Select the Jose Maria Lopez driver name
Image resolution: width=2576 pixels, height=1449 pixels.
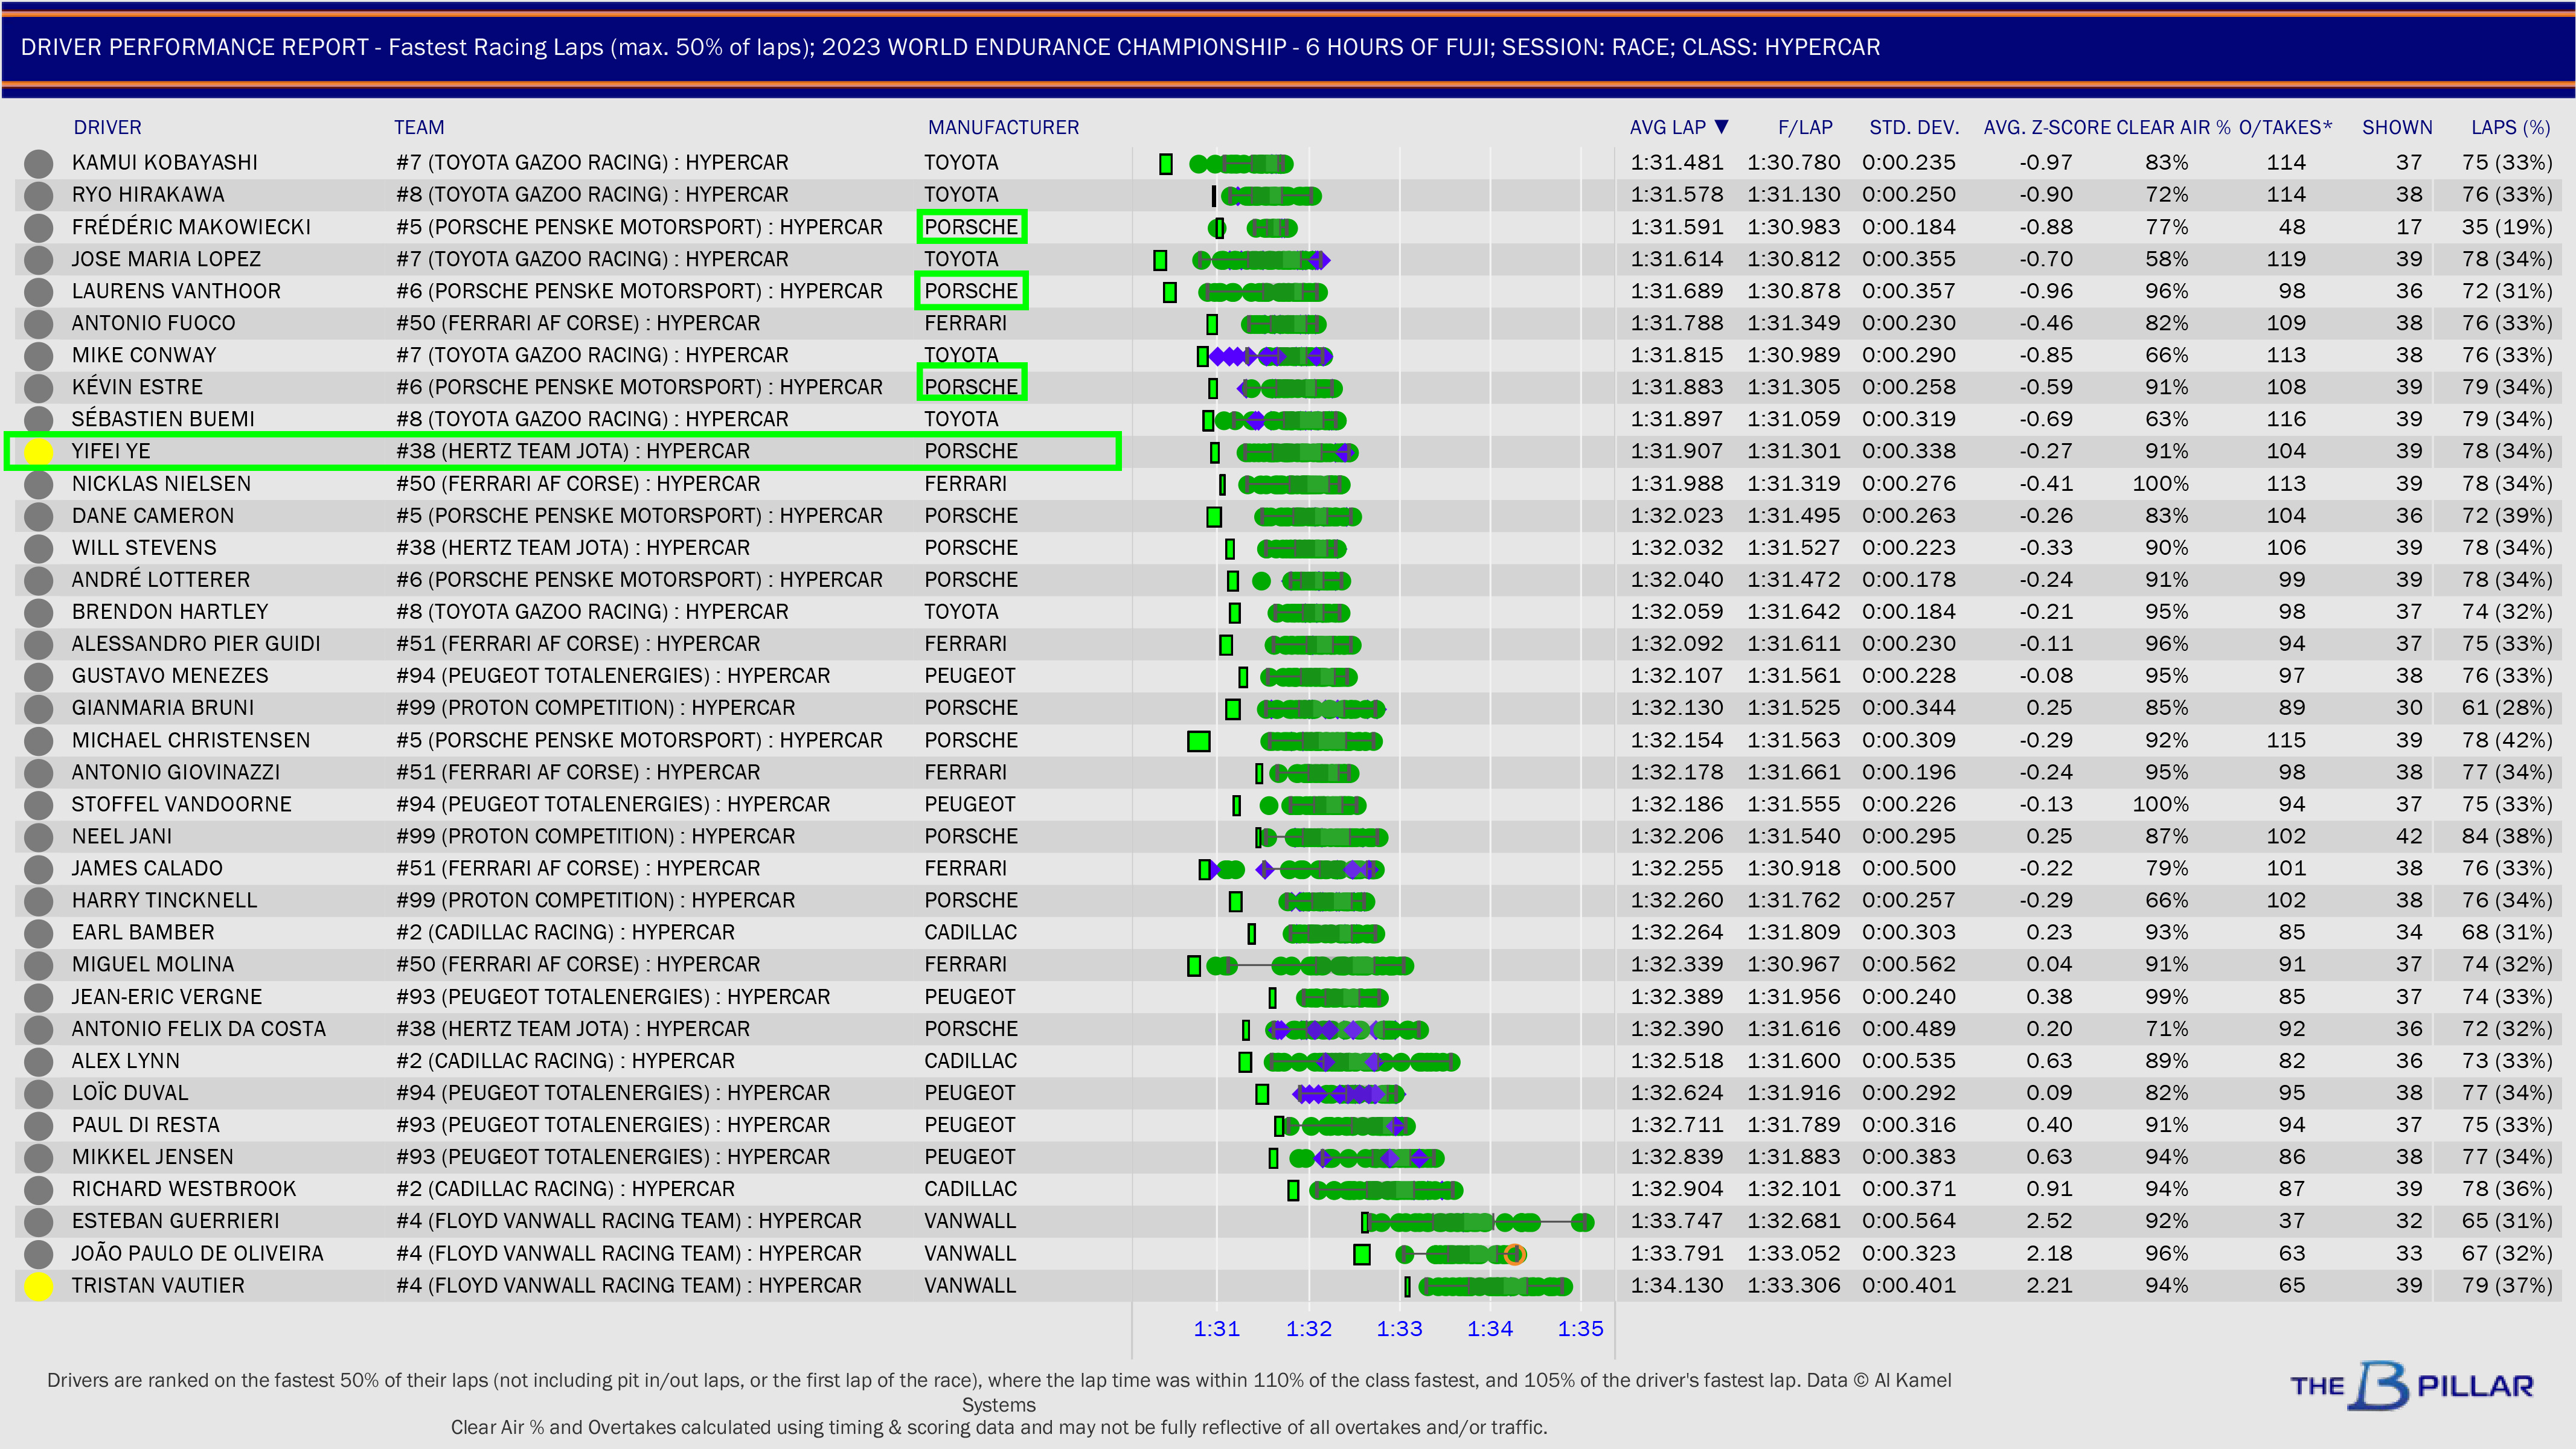click(x=166, y=259)
